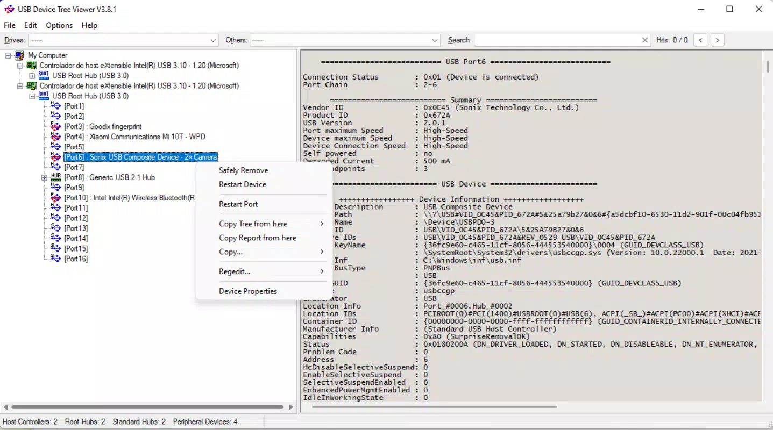The height and width of the screenshot is (430, 773).
Task: Click inside the Search input field
Action: 557,40
